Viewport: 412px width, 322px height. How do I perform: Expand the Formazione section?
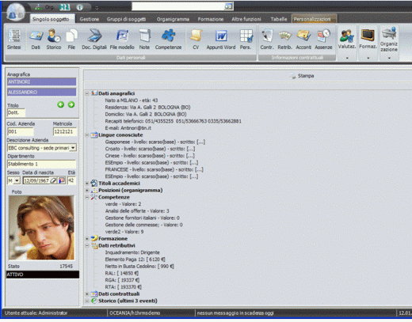pos(87,238)
